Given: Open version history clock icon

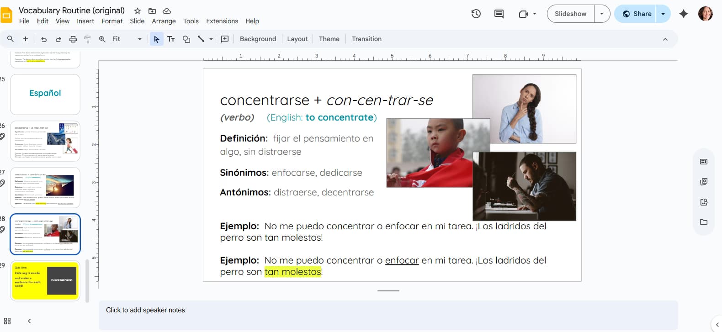Looking at the screenshot, I should click(x=476, y=14).
